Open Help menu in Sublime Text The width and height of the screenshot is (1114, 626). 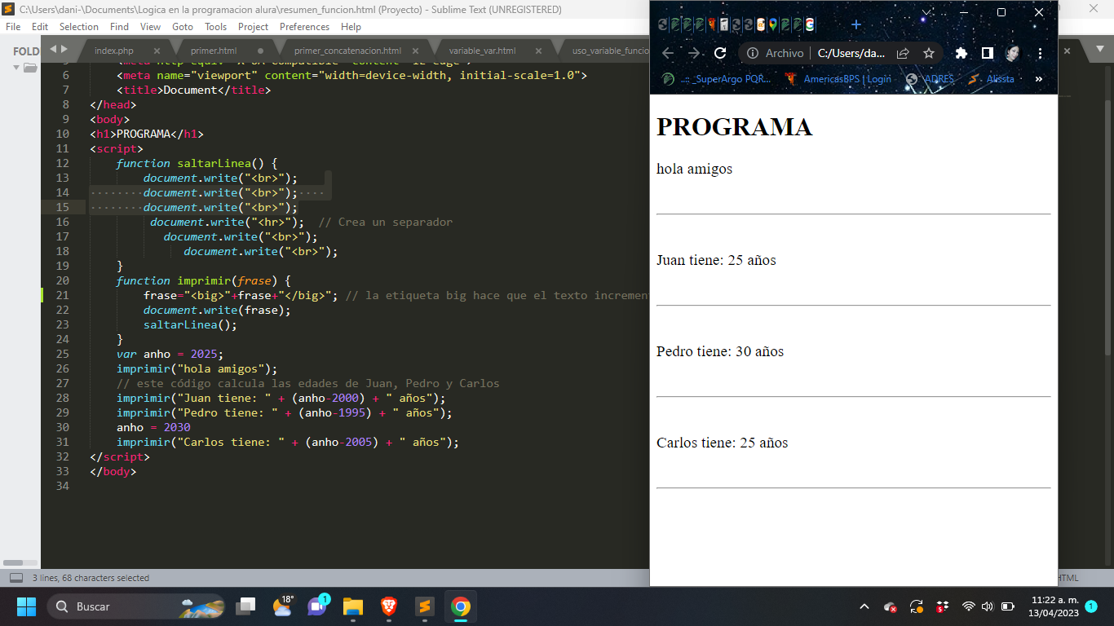(x=351, y=26)
